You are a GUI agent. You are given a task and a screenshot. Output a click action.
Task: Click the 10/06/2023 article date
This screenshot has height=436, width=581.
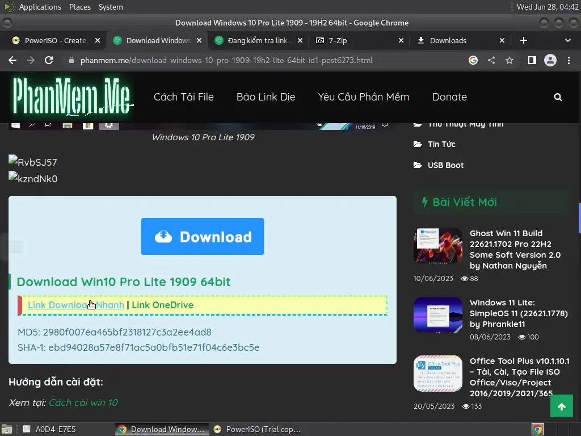point(433,278)
